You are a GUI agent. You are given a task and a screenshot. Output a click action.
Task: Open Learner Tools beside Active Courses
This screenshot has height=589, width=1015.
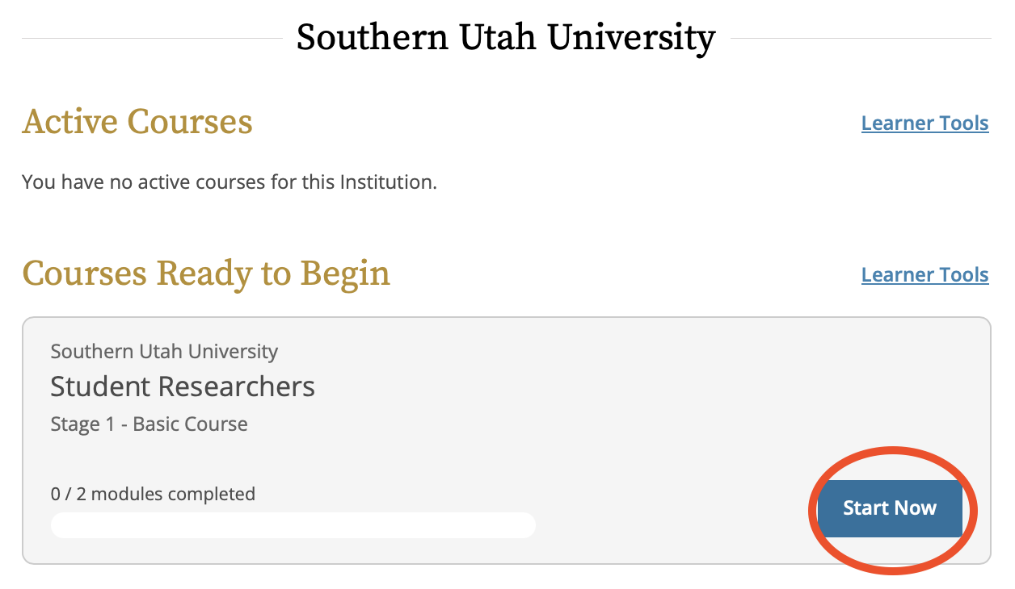(924, 123)
